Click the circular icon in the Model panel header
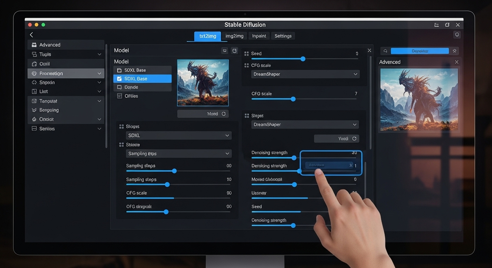The width and height of the screenshot is (492, 268). (234, 51)
